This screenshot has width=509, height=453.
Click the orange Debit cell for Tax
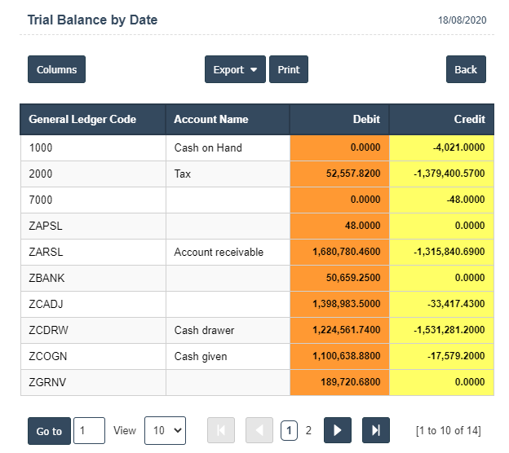click(x=339, y=174)
